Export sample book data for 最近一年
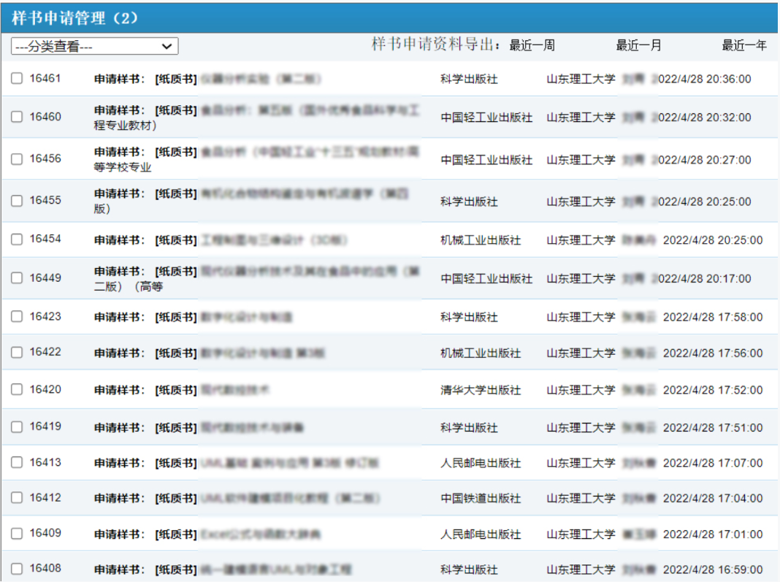The width and height of the screenshot is (780, 582). tap(744, 46)
